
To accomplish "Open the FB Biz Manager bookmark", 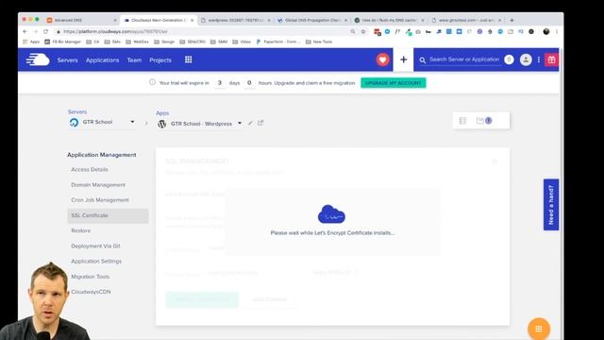I will click(x=63, y=42).
